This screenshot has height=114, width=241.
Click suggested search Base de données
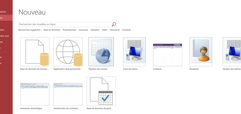tap(52, 30)
